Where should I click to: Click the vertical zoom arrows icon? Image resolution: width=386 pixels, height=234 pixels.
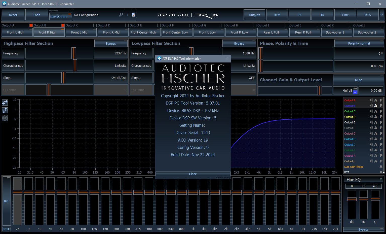point(5,110)
